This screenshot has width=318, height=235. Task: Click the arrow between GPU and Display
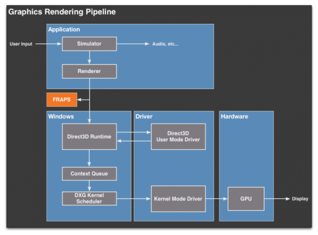tap(277, 198)
